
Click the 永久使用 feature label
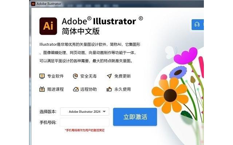pyautogui.click(x=122, y=89)
